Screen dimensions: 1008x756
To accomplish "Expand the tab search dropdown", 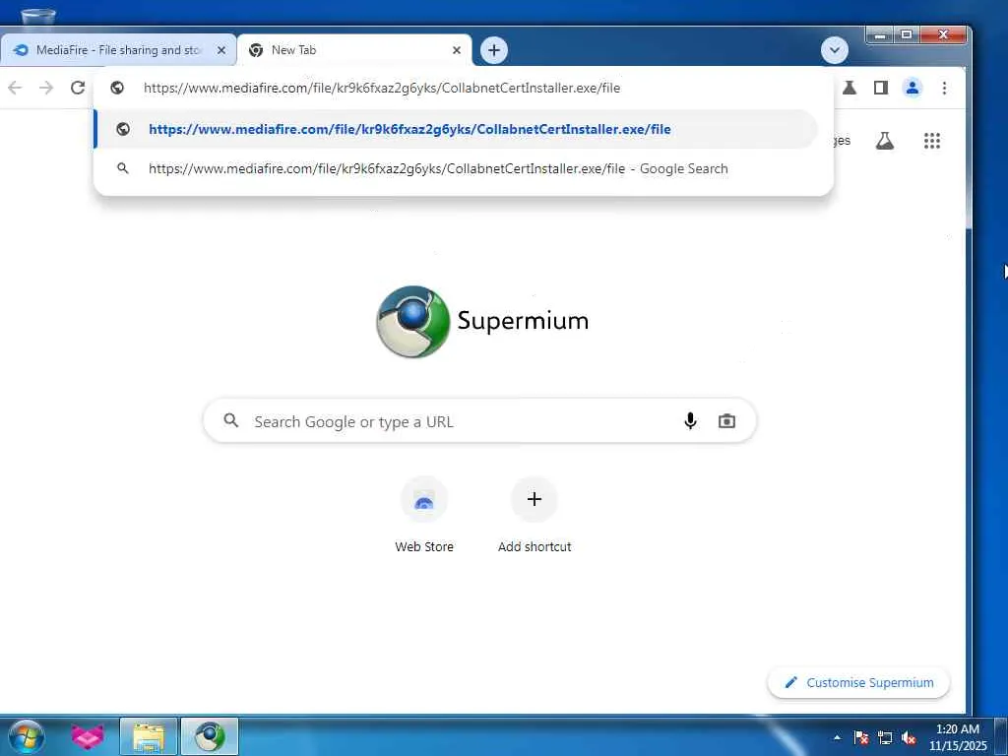I will tap(835, 50).
